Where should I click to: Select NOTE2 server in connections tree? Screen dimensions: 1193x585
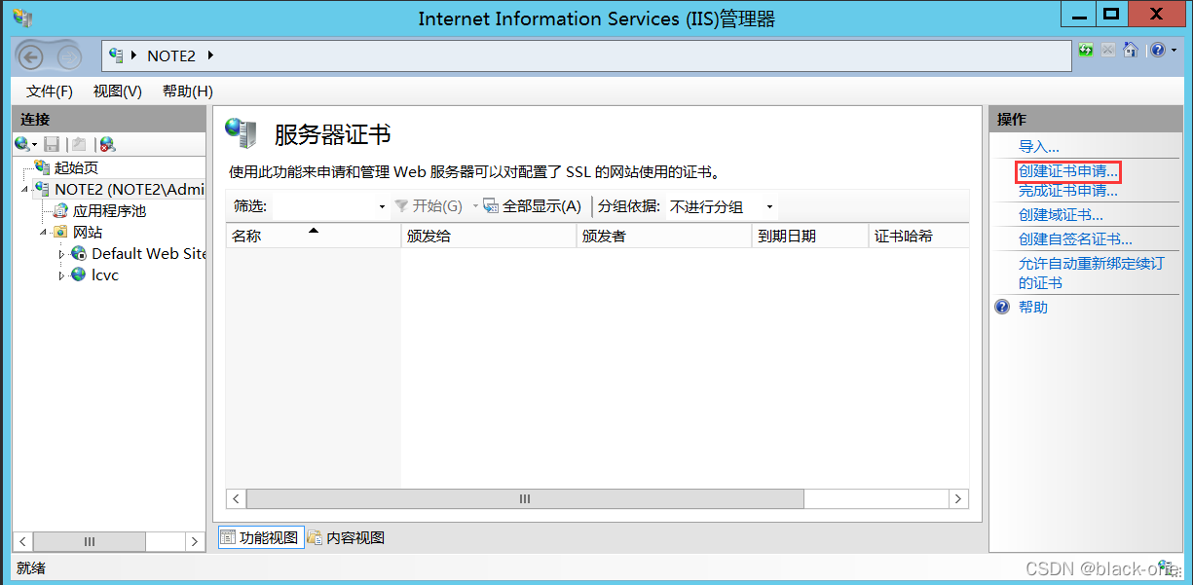[130, 189]
